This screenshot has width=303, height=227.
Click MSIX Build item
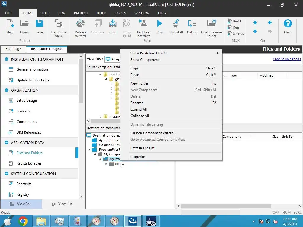234,21
